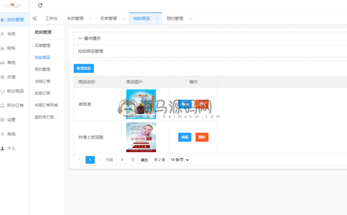Click the refresh icon in top bar
This screenshot has height=215, width=347.
[x=40, y=5]
